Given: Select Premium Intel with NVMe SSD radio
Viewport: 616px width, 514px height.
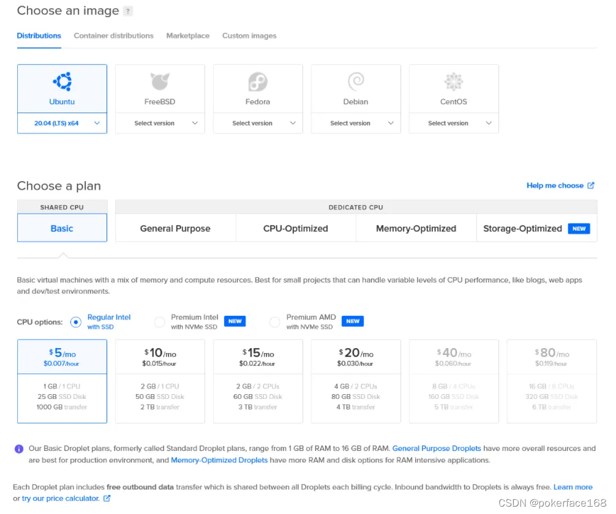Looking at the screenshot, I should tap(159, 322).
